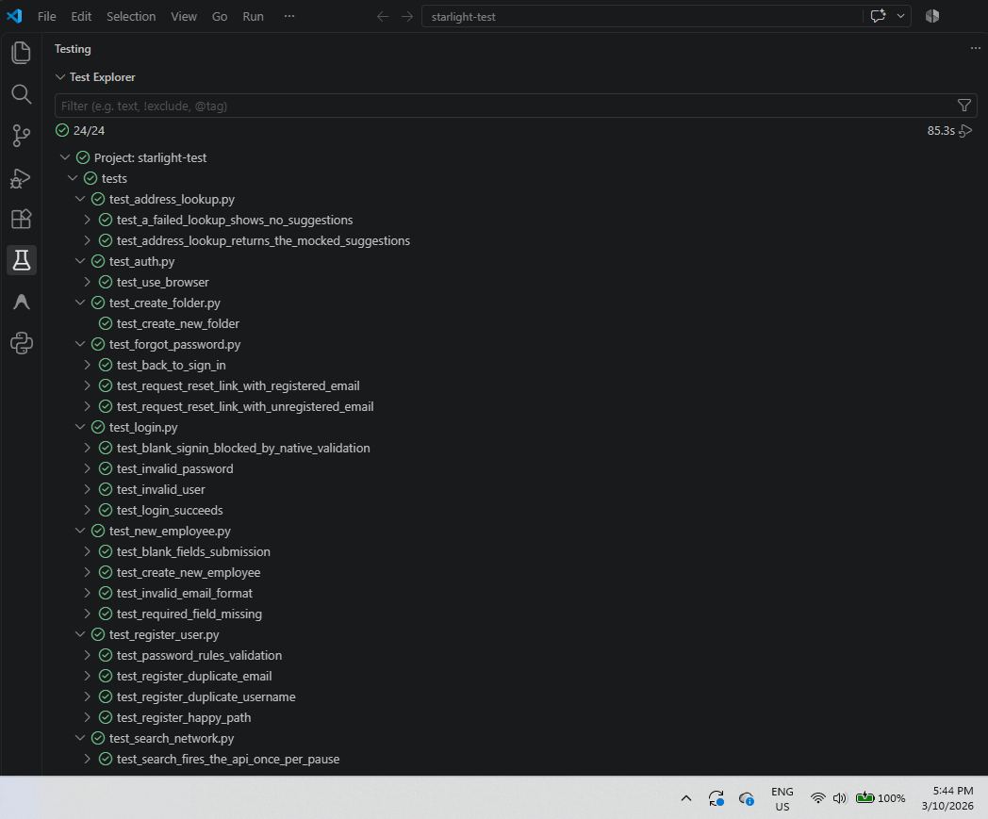Open the Testing panel more actions ellipsis

coord(976,48)
